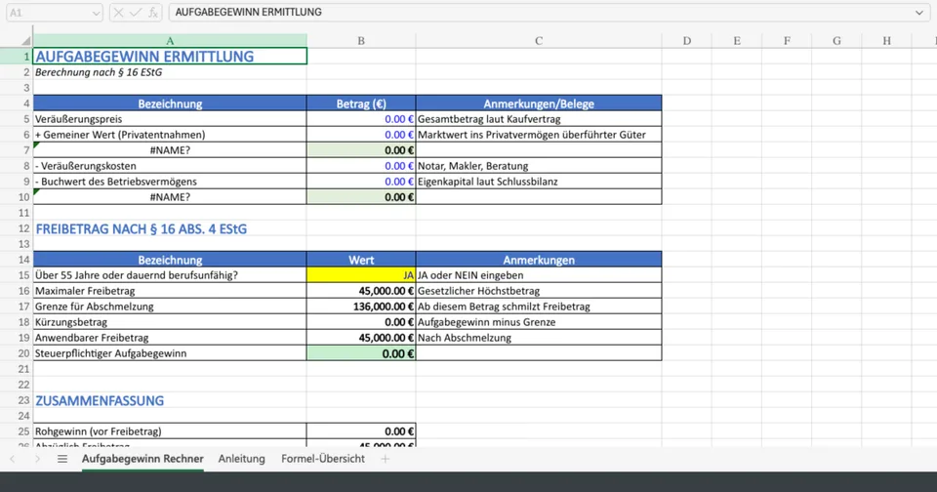Screen dimensions: 937x492
Task: Click the #NAME? error cell in row 10
Action: tap(170, 197)
